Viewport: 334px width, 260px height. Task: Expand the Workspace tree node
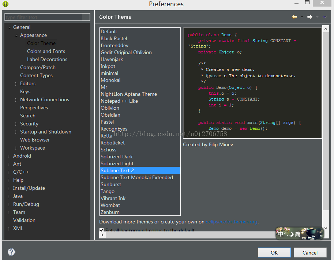coord(16,148)
